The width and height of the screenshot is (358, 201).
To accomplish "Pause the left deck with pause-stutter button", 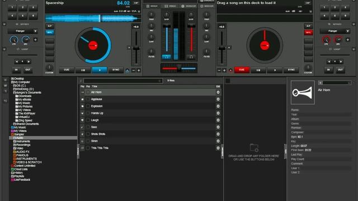I will click(83, 70).
